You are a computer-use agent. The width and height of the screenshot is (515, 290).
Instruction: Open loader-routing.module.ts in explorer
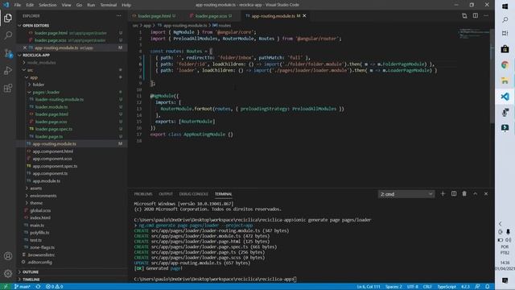coord(60,99)
